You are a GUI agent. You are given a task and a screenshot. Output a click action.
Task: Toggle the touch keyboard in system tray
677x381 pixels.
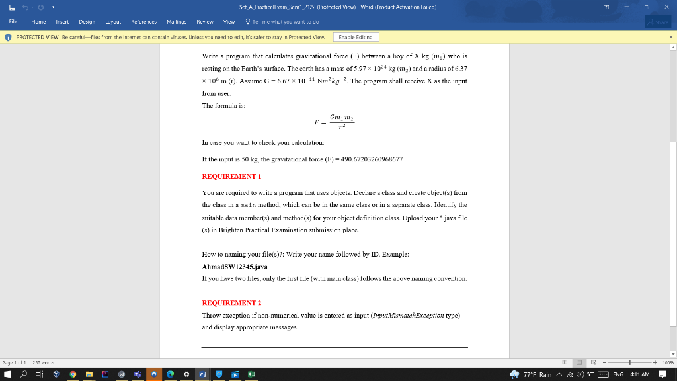coord(603,374)
